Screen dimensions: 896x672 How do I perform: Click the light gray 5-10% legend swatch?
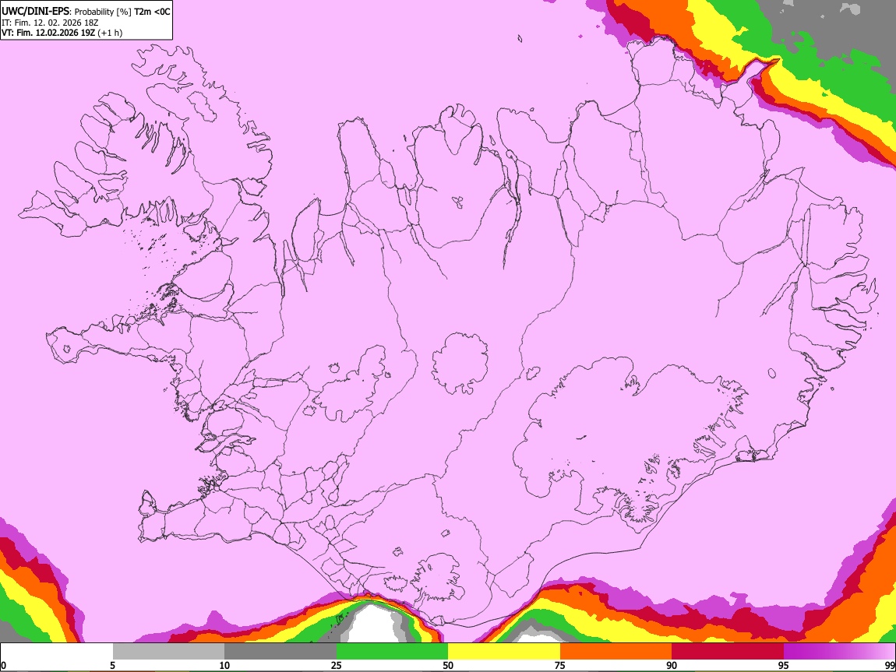[x=168, y=651]
